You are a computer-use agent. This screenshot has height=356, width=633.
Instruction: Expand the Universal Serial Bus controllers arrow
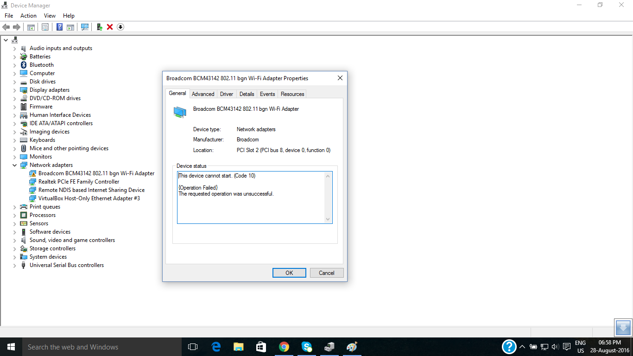coord(15,265)
